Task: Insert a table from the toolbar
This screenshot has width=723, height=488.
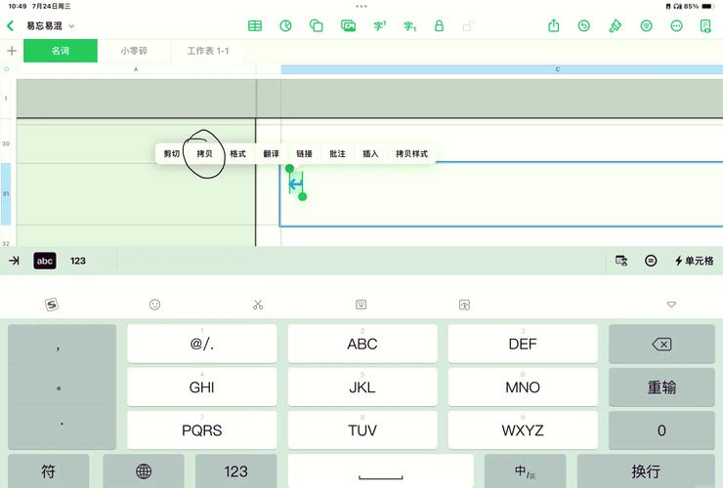Action: [255, 26]
